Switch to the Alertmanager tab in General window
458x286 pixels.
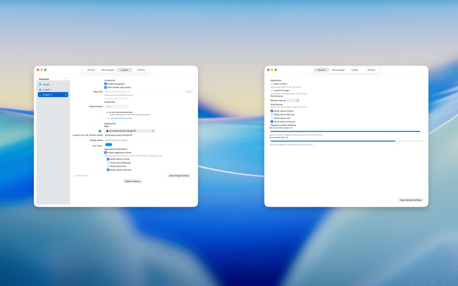(337, 70)
